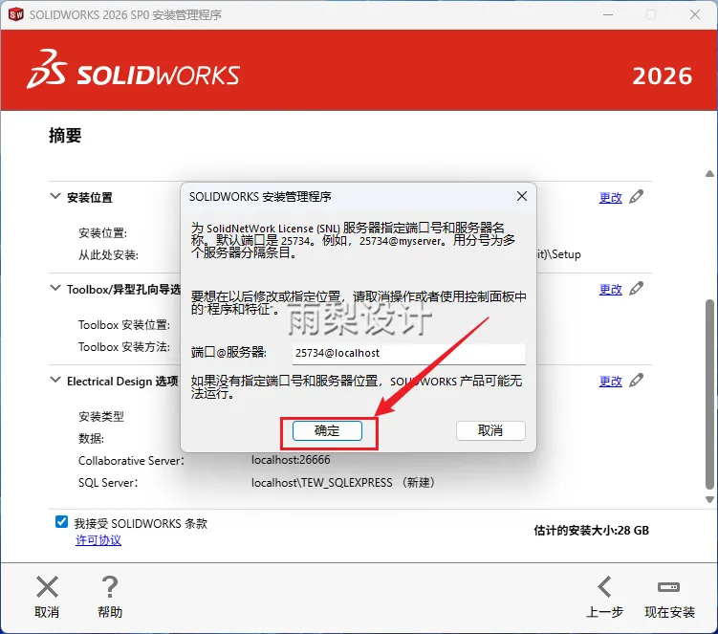The height and width of the screenshot is (634, 718).
Task: Click the 从此处安装 label
Action: click(109, 255)
